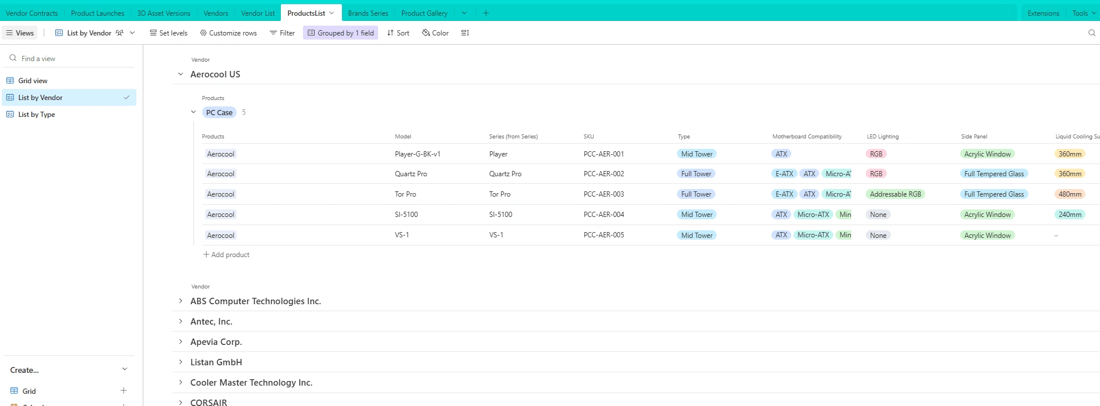Switch to Vendors tab
The image size is (1100, 406).
216,13
